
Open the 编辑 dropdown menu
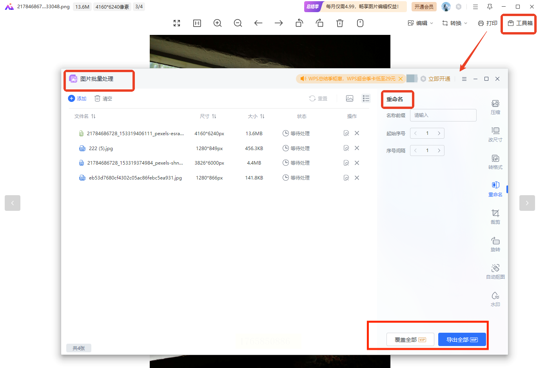[421, 23]
